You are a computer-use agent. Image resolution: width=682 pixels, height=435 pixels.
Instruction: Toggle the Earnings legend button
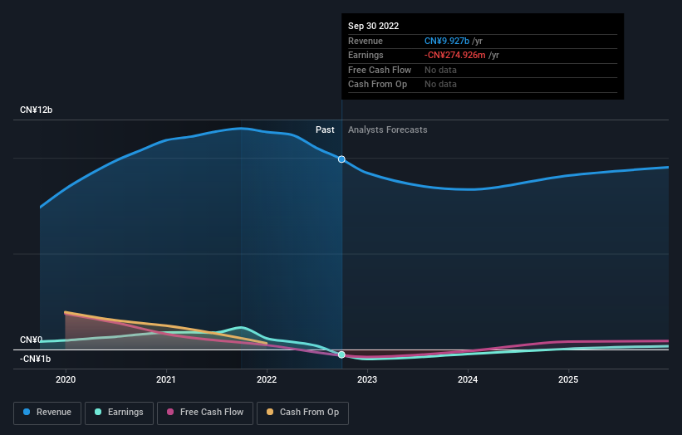point(119,413)
